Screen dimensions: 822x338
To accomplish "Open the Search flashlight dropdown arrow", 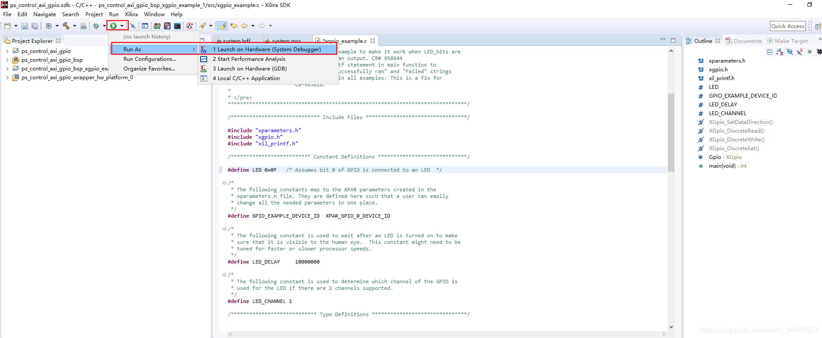I will 211,26.
